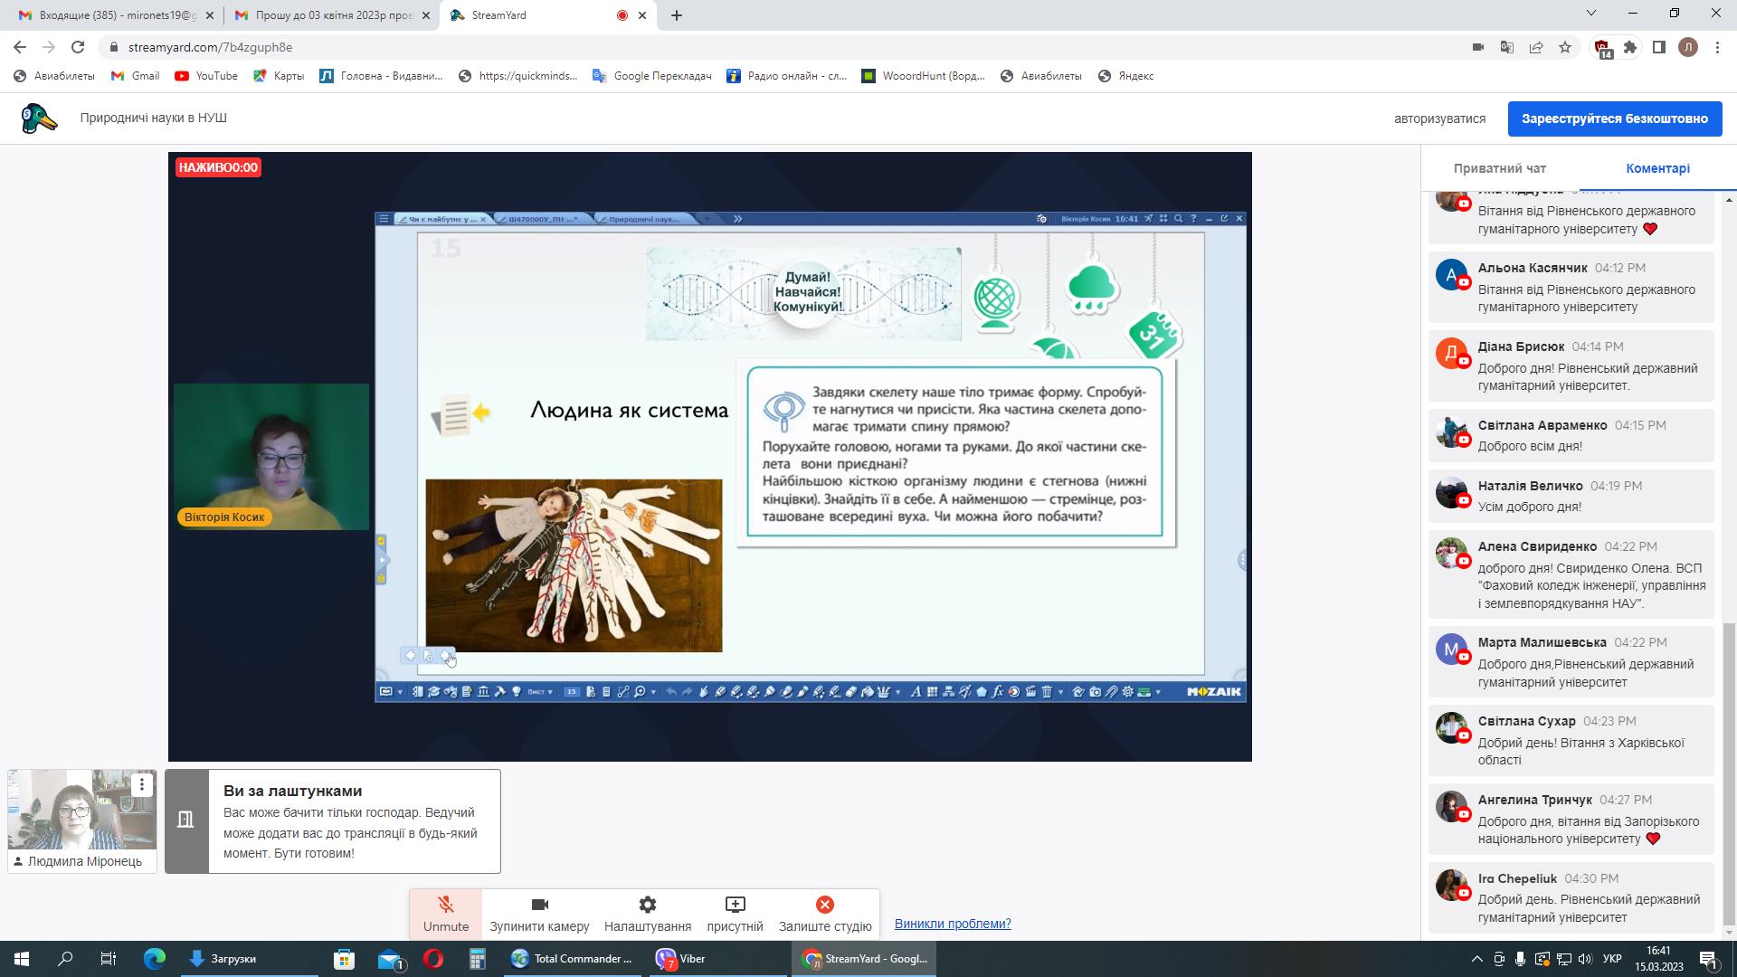The height and width of the screenshot is (977, 1737).
Task: Open the Chrome three-dot menu
Action: click(1717, 47)
